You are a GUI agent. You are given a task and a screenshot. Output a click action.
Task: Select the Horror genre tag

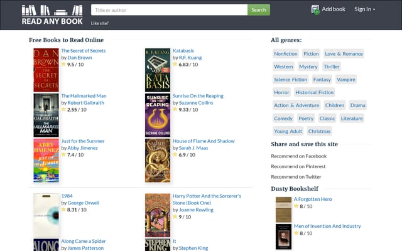pos(281,92)
